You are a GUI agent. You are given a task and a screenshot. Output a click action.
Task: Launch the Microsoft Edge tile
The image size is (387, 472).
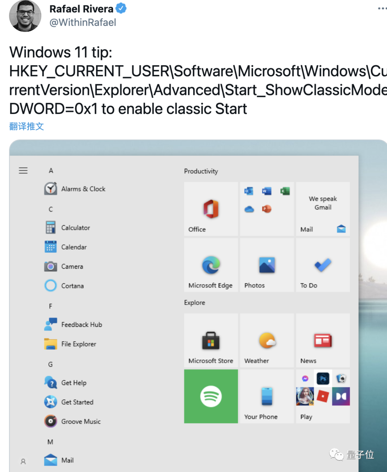click(x=211, y=265)
